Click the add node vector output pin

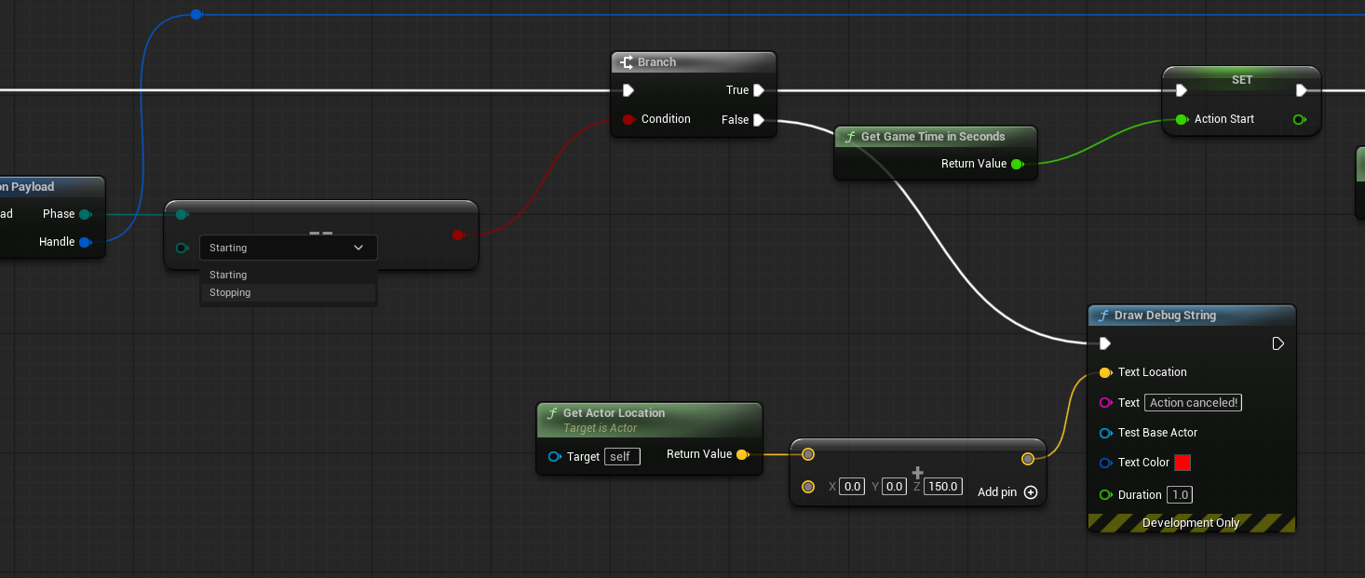pyautogui.click(x=1028, y=458)
